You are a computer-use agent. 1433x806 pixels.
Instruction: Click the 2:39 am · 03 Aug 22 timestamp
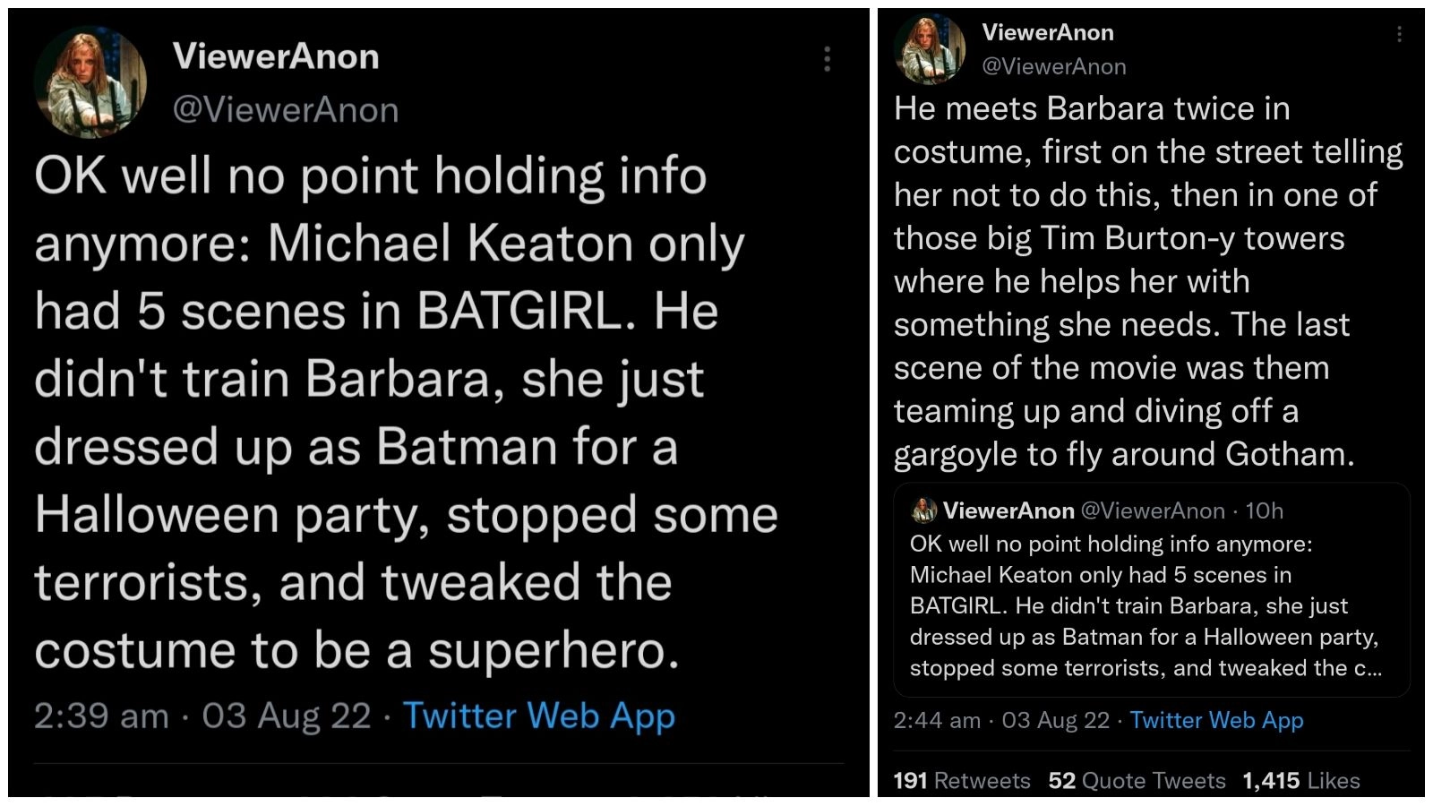click(202, 716)
